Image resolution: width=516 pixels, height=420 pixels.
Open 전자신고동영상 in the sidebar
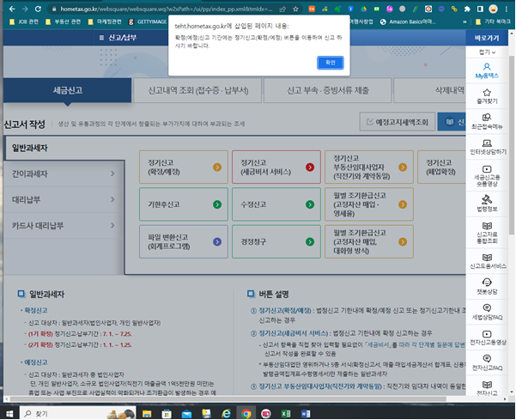[x=488, y=338]
